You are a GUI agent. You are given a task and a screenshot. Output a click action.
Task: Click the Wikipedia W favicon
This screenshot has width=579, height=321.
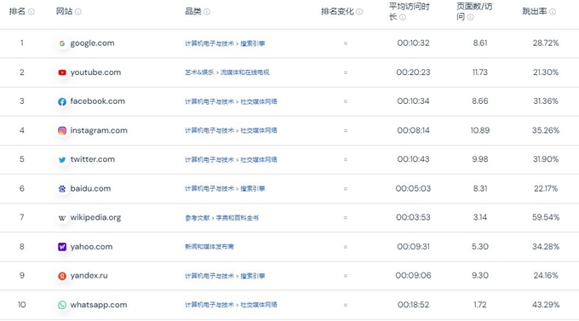coord(62,218)
